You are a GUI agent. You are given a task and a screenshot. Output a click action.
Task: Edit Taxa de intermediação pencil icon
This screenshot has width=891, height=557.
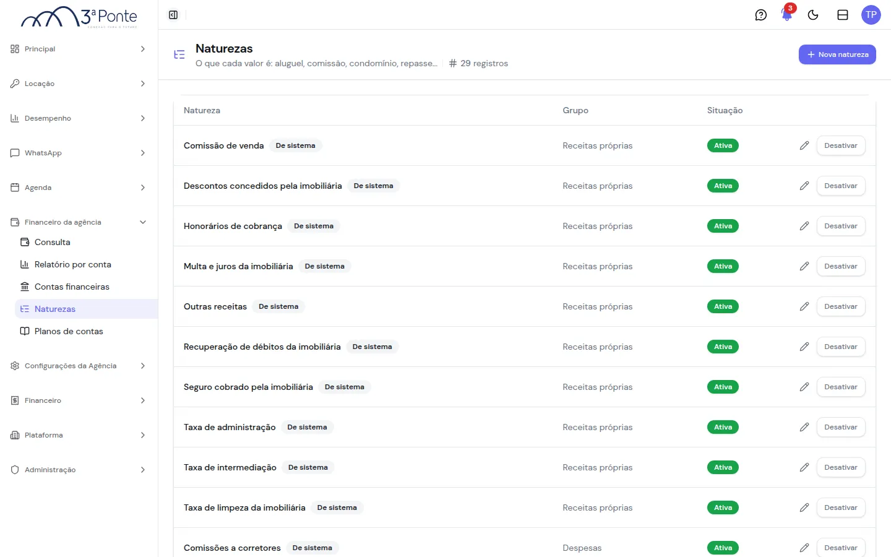804,467
